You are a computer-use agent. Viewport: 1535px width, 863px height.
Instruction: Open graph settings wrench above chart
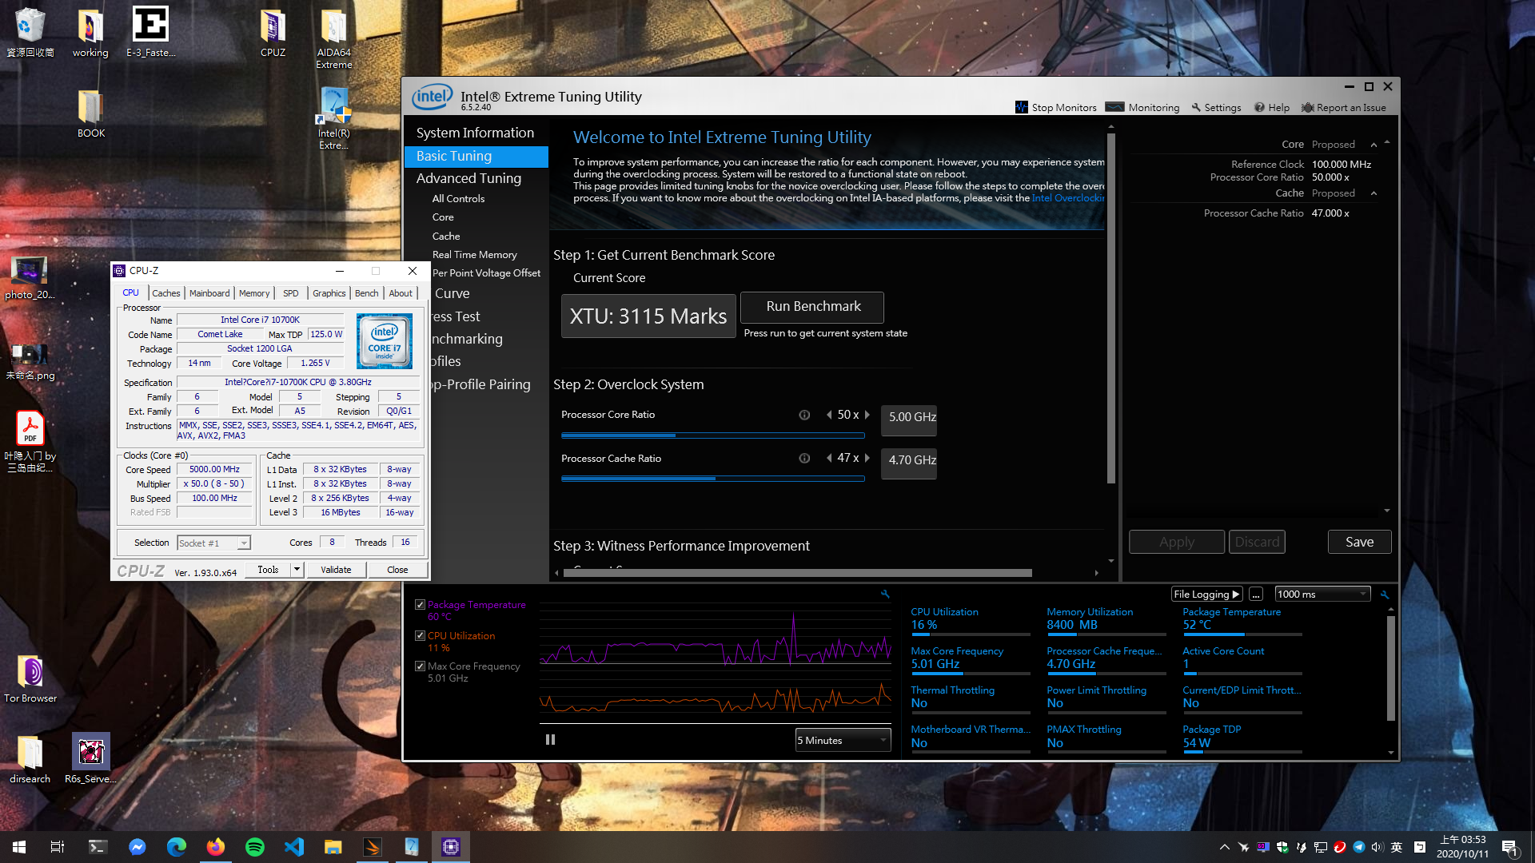pyautogui.click(x=885, y=594)
